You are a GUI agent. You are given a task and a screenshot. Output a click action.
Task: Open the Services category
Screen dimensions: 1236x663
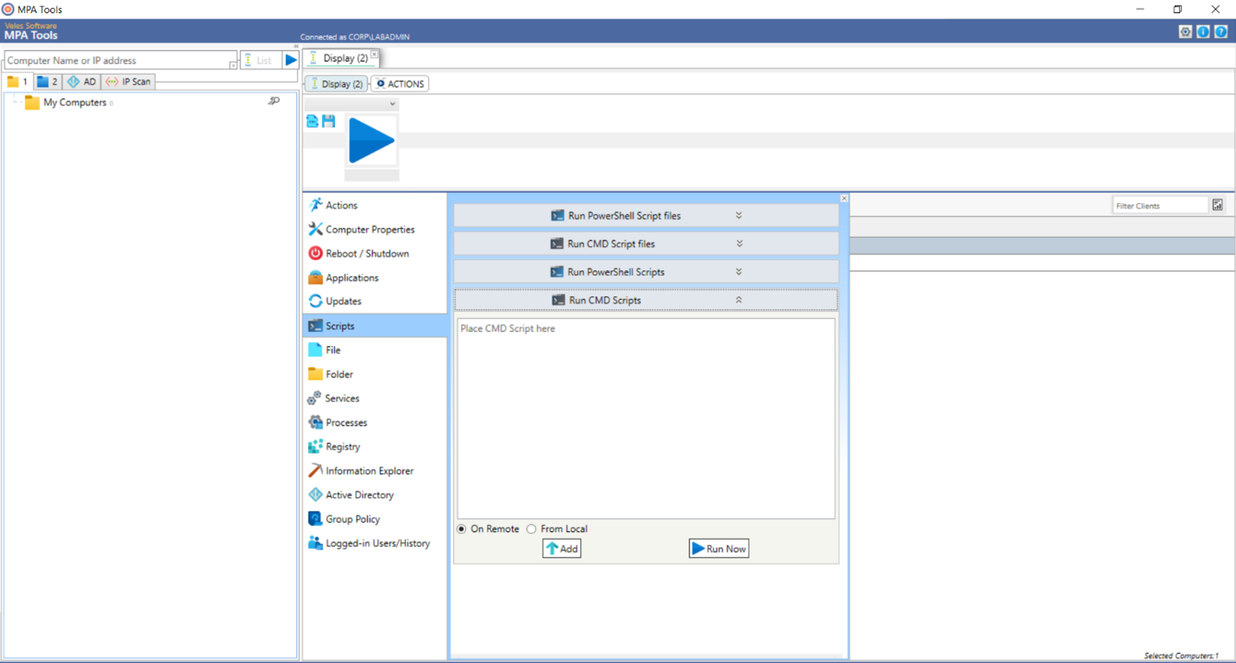(375, 398)
